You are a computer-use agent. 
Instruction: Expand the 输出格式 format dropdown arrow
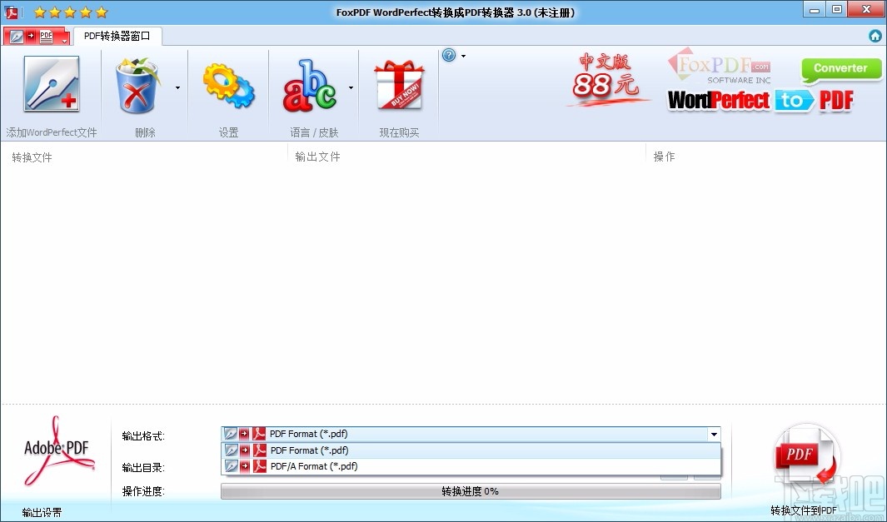click(x=714, y=434)
